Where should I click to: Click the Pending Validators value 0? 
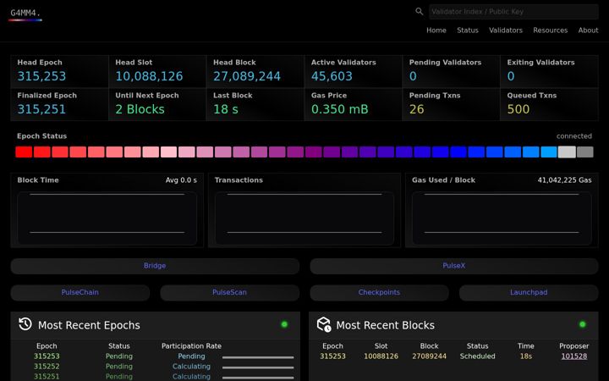click(413, 76)
